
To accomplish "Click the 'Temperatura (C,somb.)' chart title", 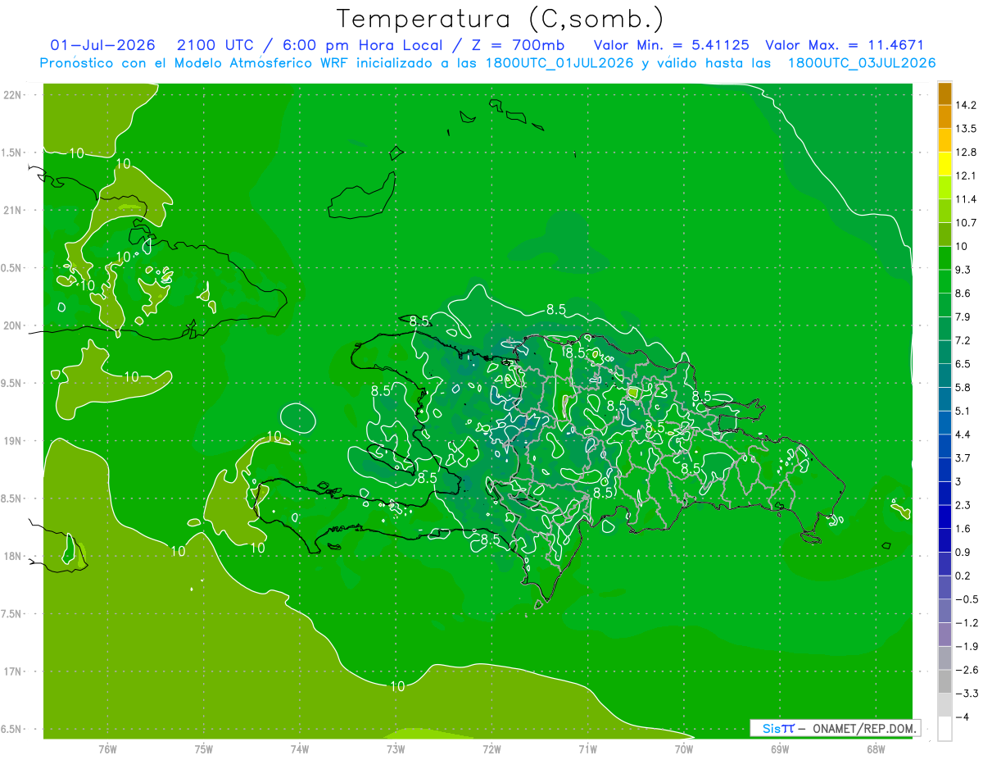I will tap(500, 18).
